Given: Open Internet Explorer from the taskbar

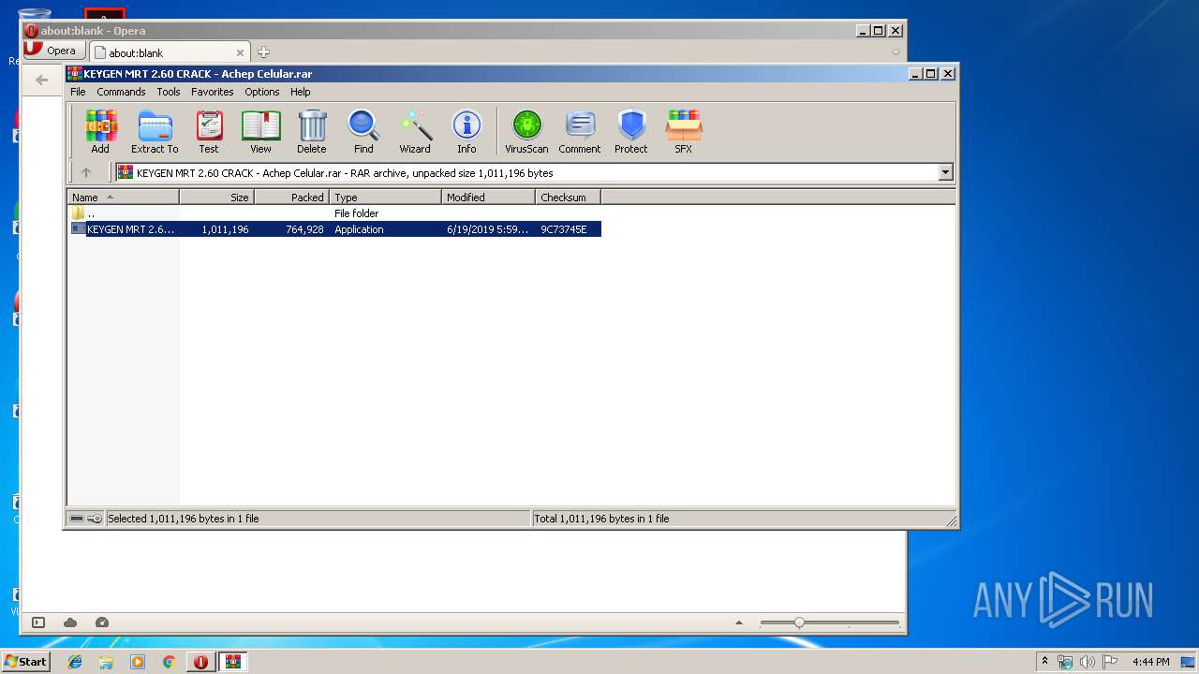Looking at the screenshot, I should coord(75,662).
